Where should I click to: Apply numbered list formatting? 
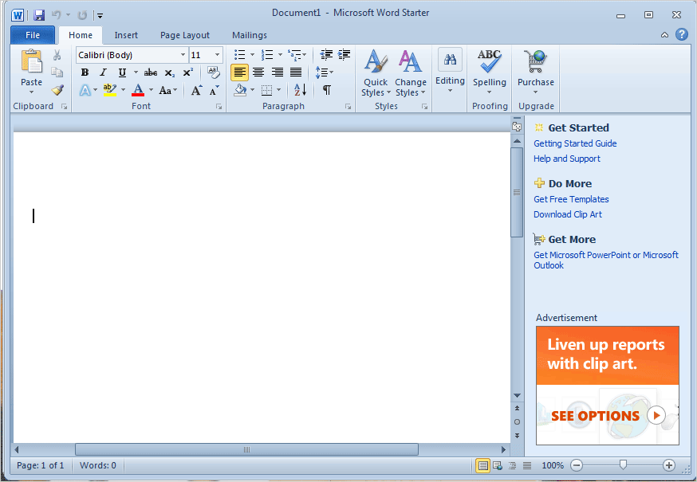pyautogui.click(x=267, y=55)
